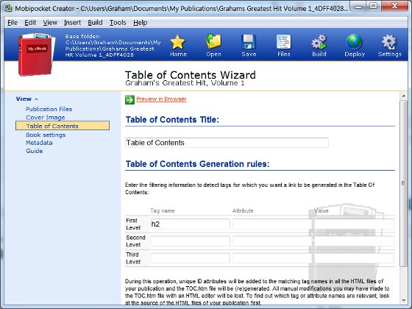The height and width of the screenshot is (309, 412).
Task: Open the Insert menu
Action: [x=72, y=23]
